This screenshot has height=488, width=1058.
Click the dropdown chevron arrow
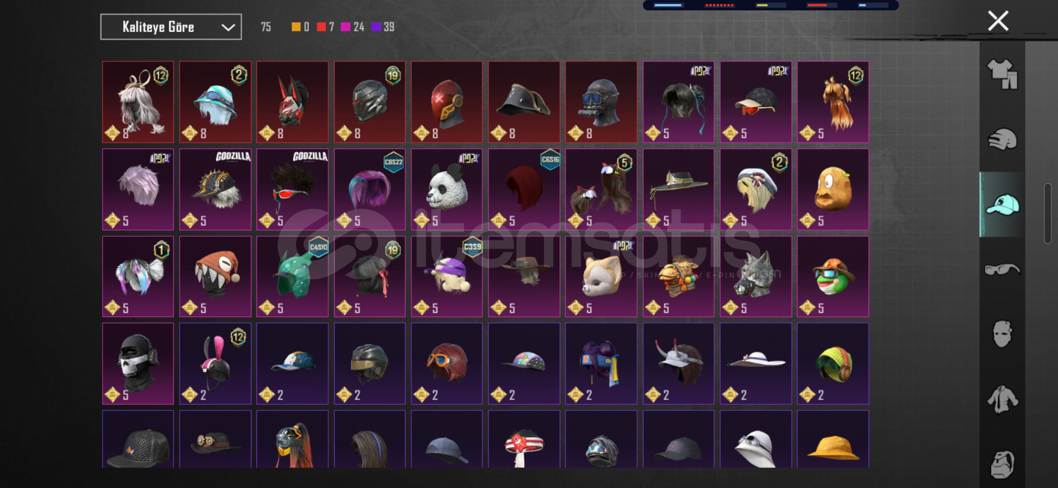(x=228, y=28)
